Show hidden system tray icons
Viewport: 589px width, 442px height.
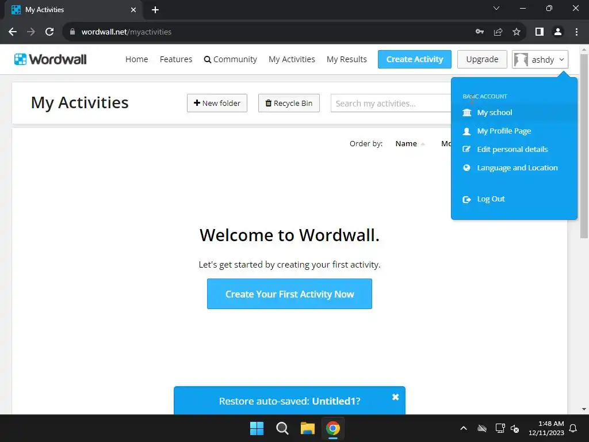click(x=464, y=428)
